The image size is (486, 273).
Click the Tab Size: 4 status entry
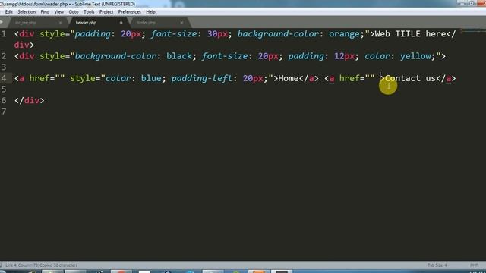pyautogui.click(x=437, y=265)
